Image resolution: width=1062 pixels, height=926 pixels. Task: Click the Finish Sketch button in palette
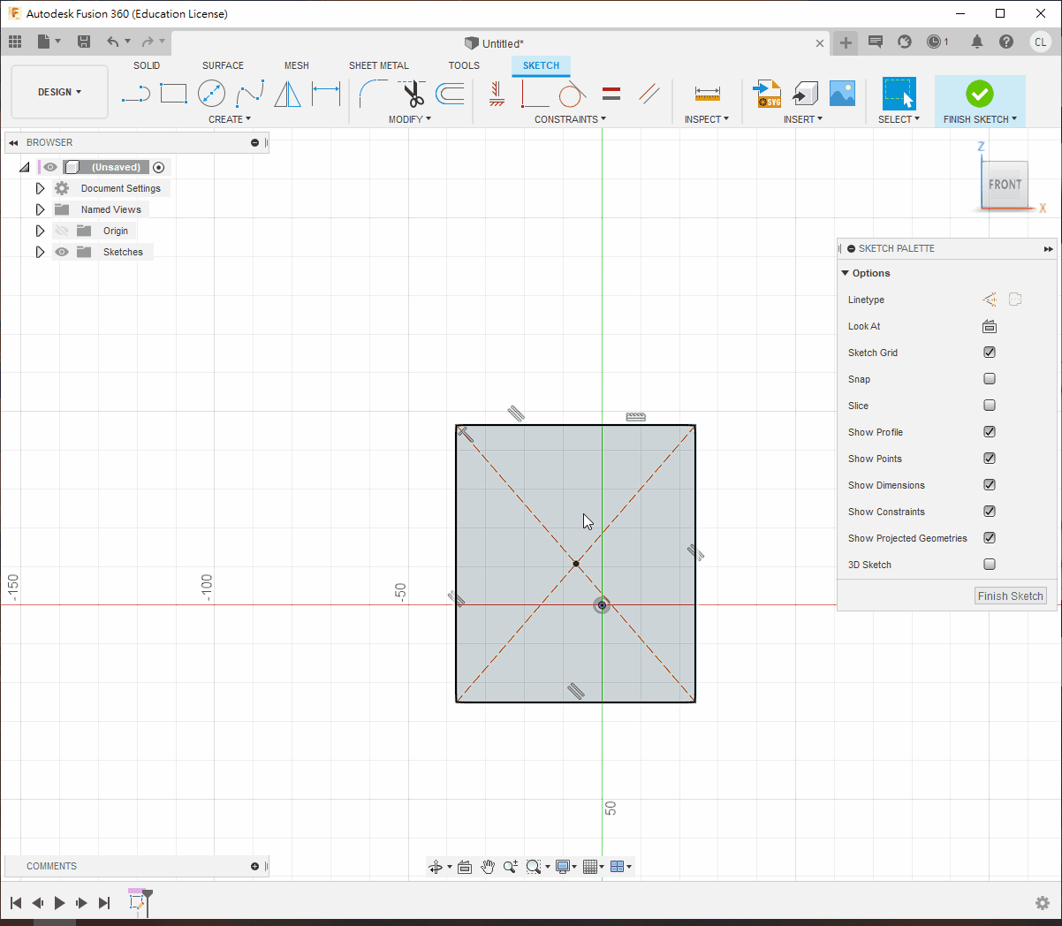pyautogui.click(x=1010, y=596)
